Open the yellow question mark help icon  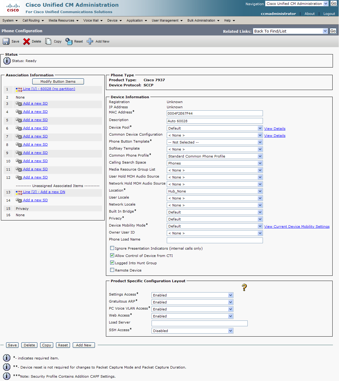[x=244, y=287]
